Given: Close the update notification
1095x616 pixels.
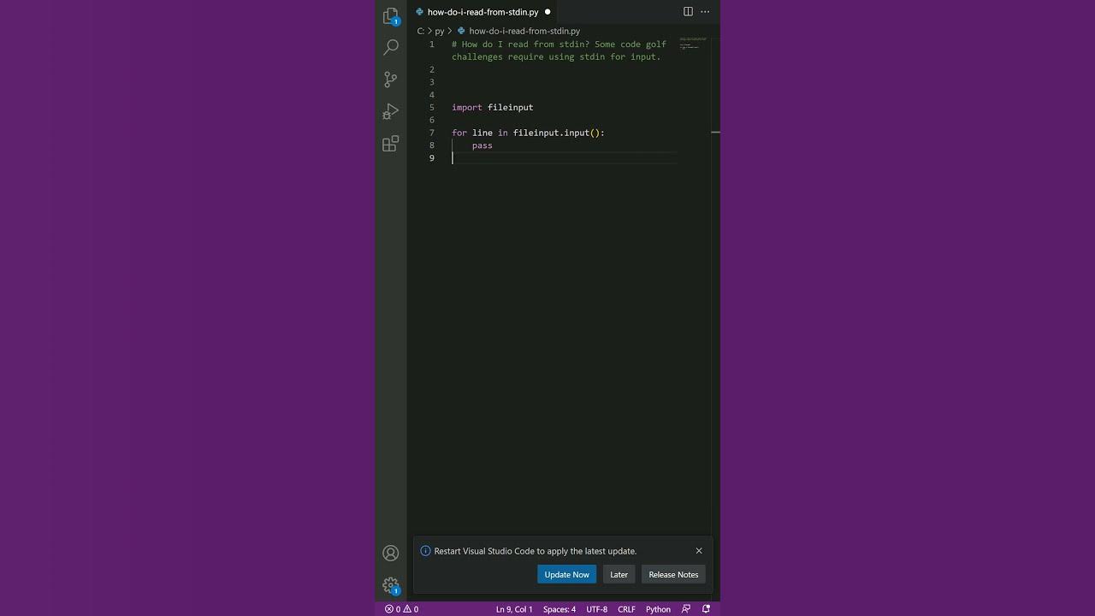Looking at the screenshot, I should click(x=699, y=551).
